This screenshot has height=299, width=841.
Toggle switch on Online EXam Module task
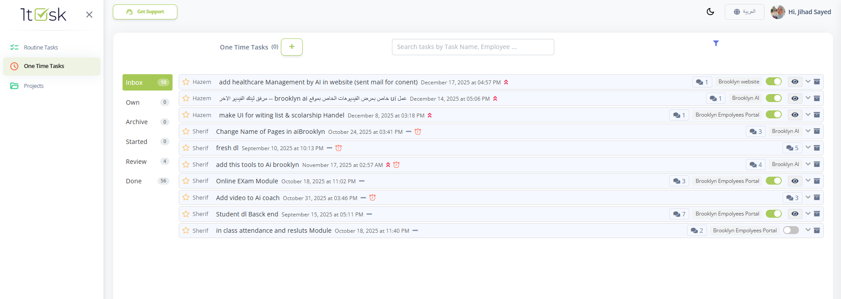click(774, 181)
